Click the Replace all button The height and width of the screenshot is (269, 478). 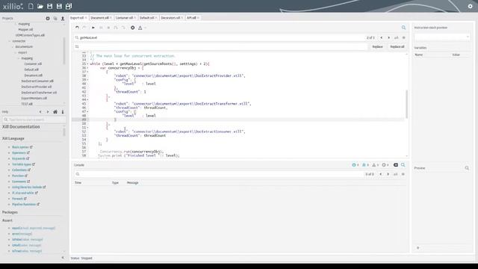[x=397, y=46]
